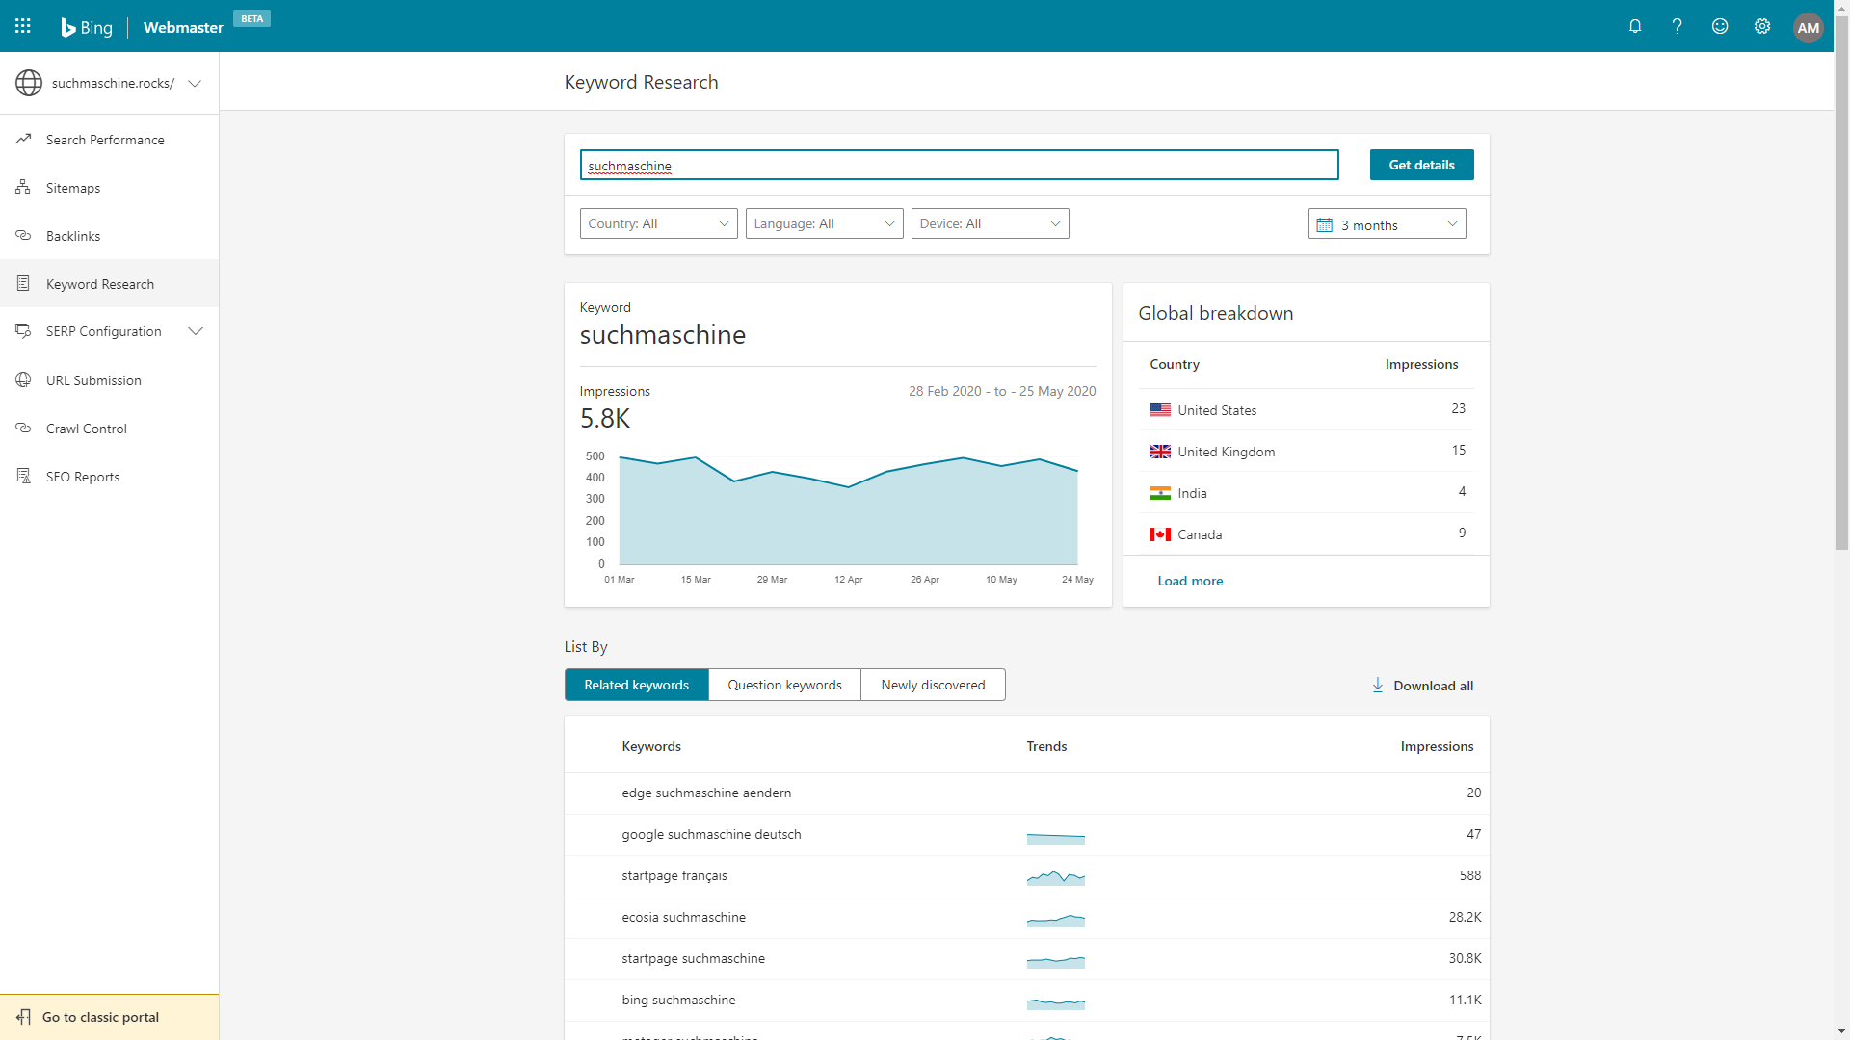The height and width of the screenshot is (1040, 1850).
Task: Click the Trends column header
Action: 1046,746
